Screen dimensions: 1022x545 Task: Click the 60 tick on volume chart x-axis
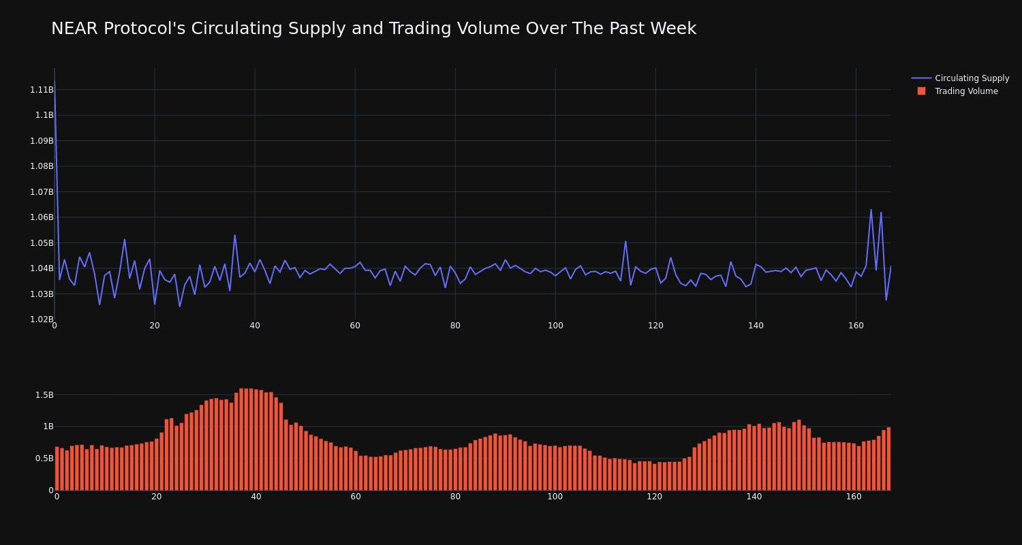(356, 497)
